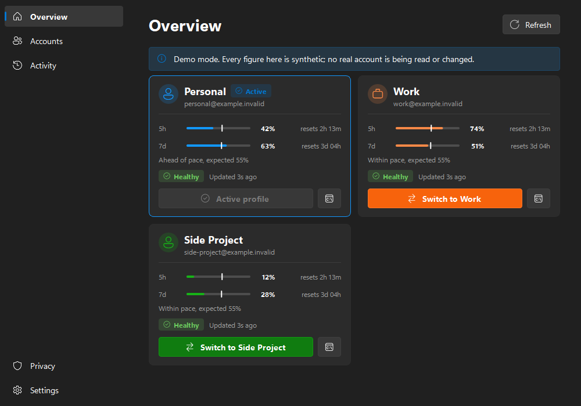
Task: Click the Overview page heading
Action: (185, 26)
